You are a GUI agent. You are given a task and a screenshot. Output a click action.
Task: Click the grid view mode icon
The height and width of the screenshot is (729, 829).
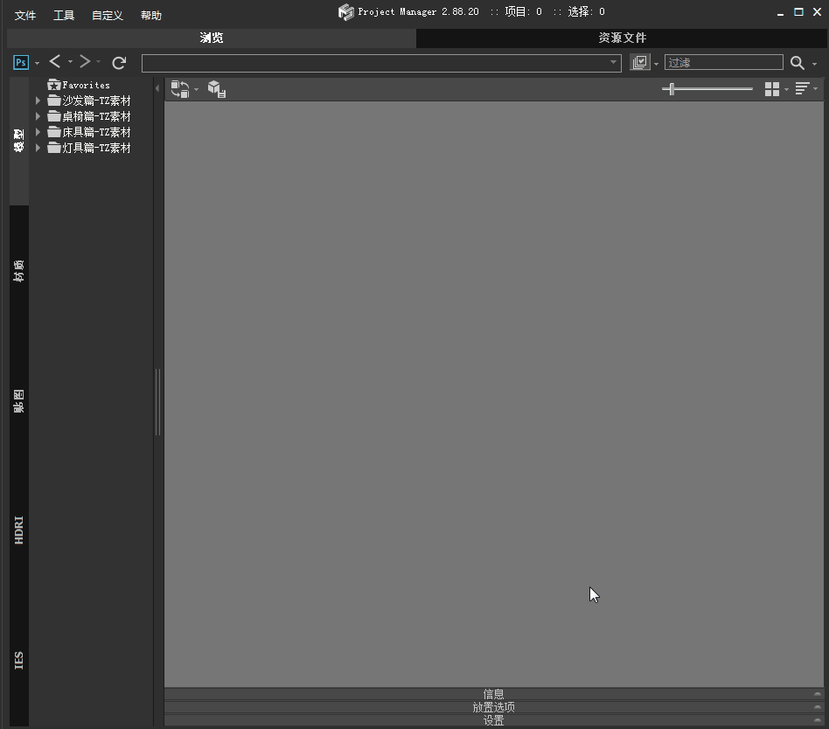tap(772, 89)
